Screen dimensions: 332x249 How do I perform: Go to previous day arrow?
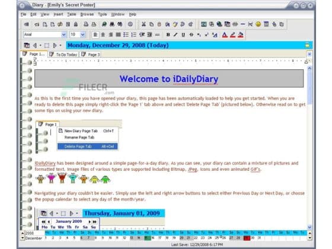point(35,45)
